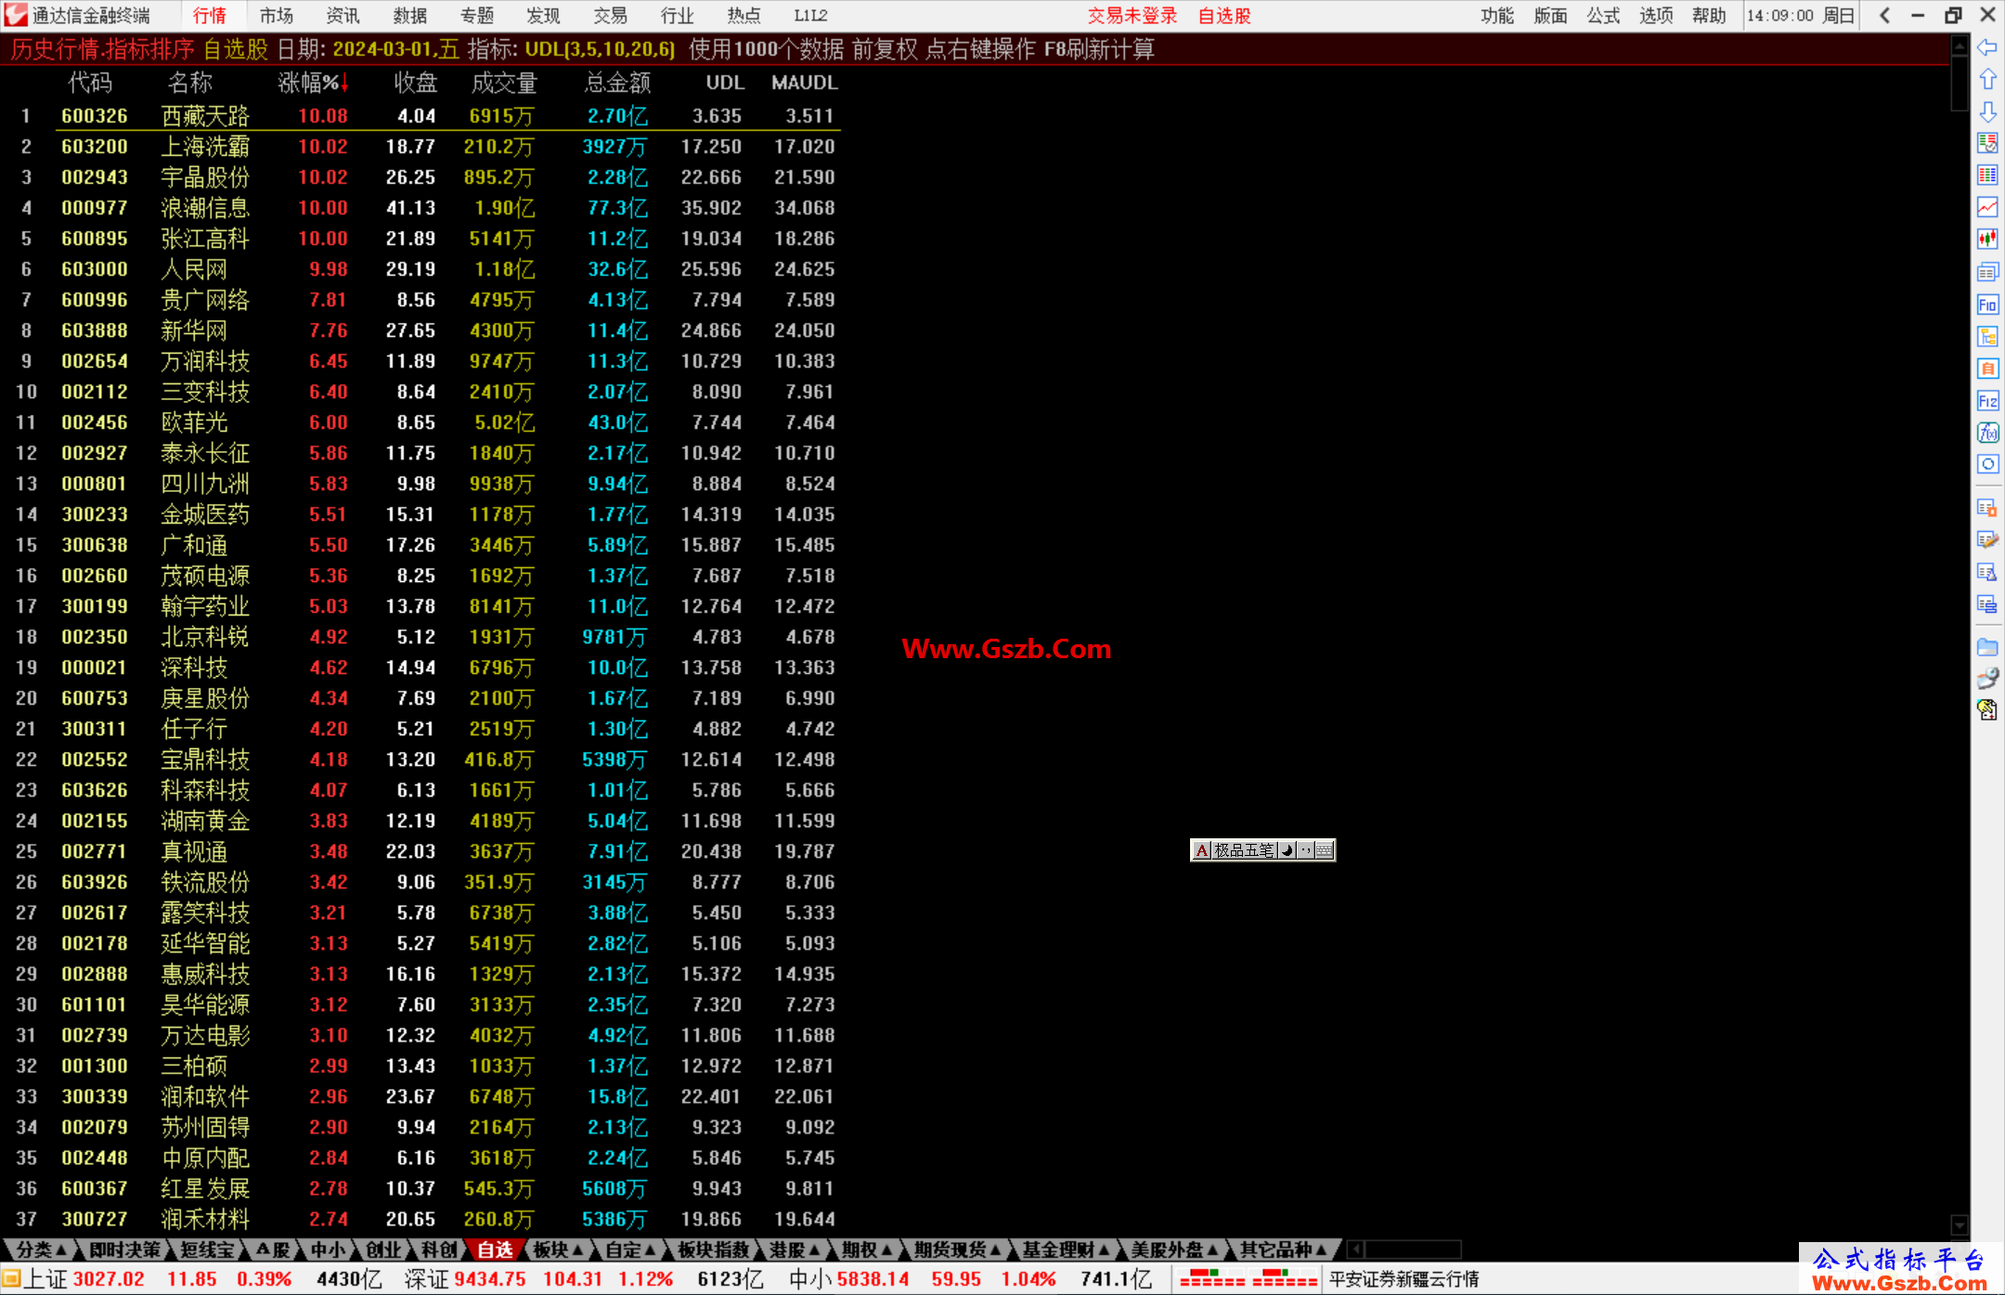Click the list with blue bars icon
Viewport: 2005px width, 1295px height.
point(1987,604)
